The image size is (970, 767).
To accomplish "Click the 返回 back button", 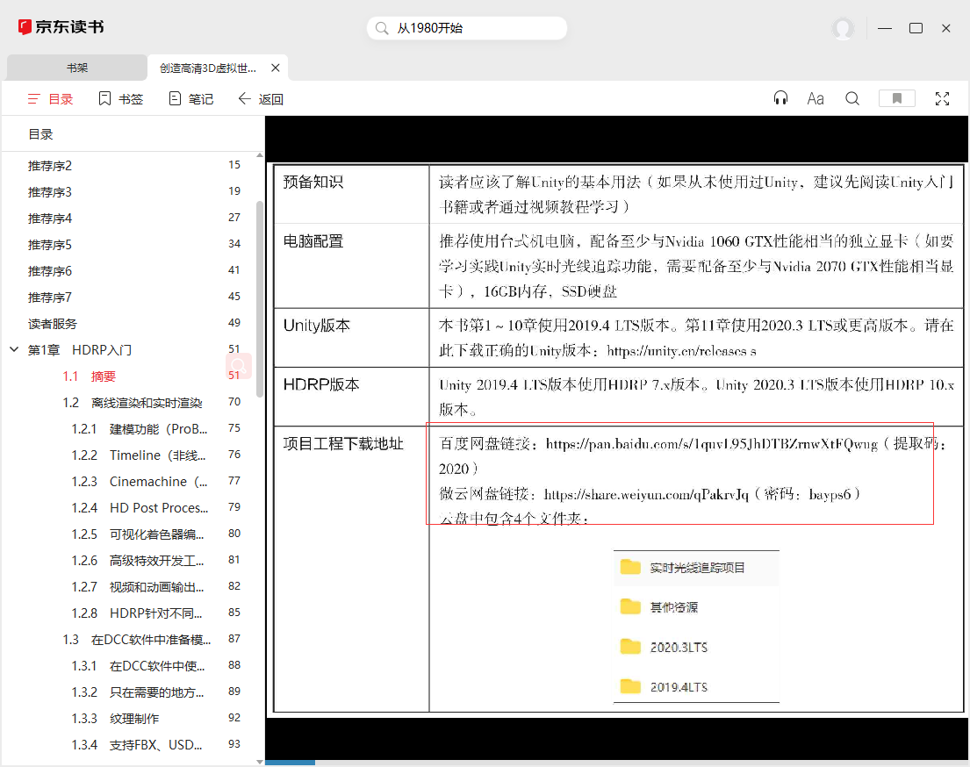I will tap(261, 99).
